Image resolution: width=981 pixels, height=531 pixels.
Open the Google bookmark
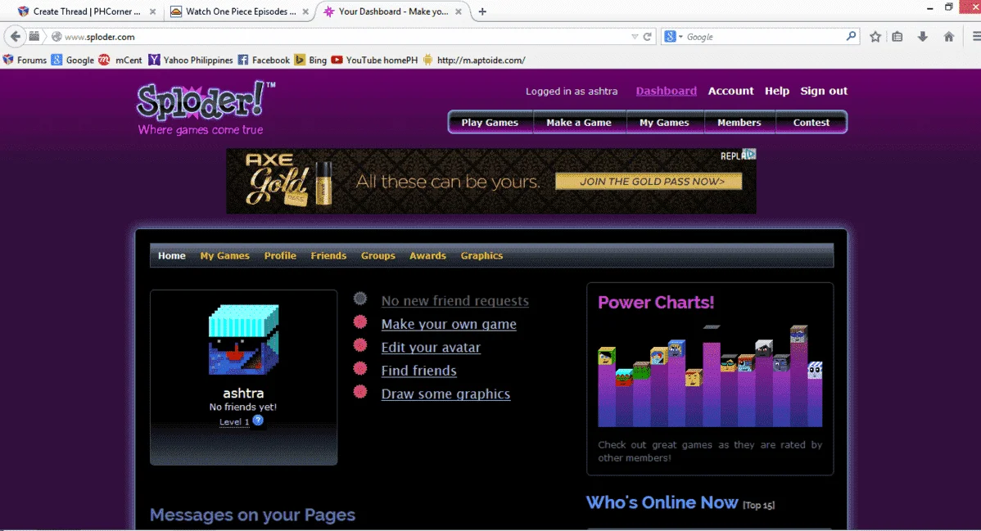tap(73, 60)
